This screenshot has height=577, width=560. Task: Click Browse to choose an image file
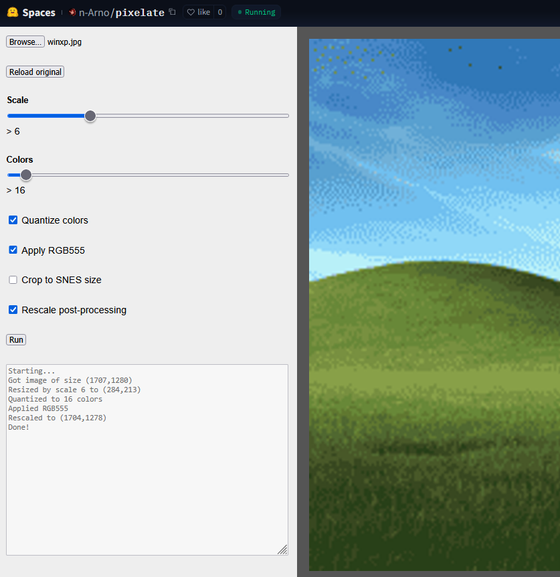(x=25, y=42)
